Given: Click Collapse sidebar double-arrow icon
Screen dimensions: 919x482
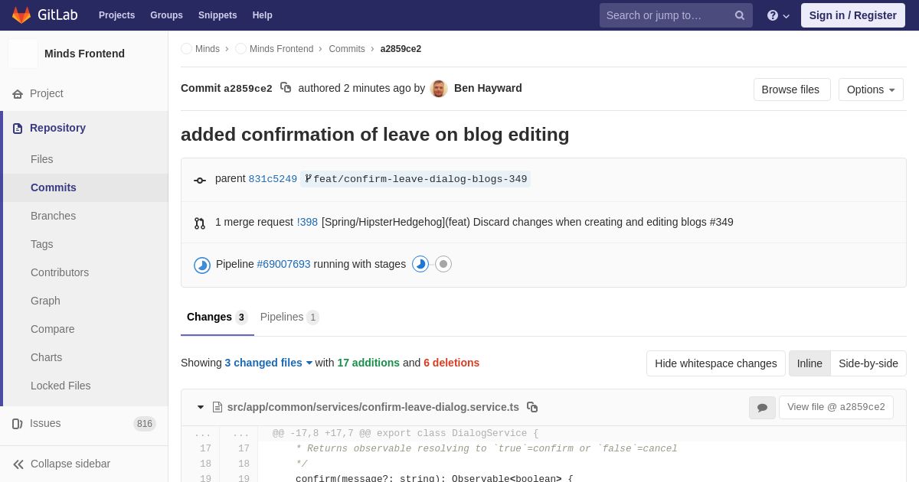Looking at the screenshot, I should (x=18, y=464).
